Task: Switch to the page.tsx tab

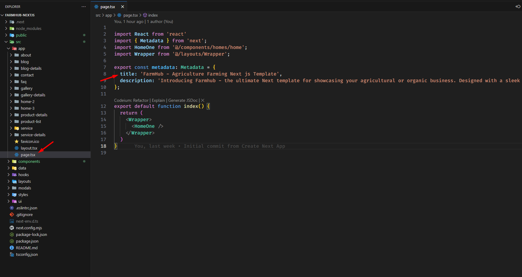Action: [107, 7]
